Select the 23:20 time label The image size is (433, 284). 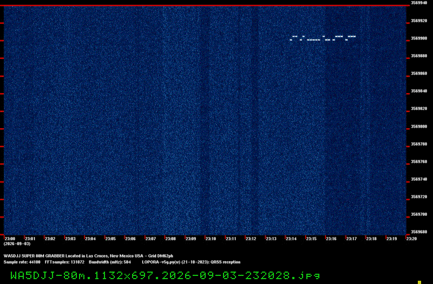point(411,239)
